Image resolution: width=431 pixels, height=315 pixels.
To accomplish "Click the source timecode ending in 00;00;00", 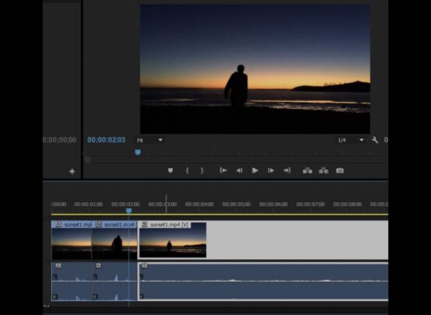I will [60, 140].
